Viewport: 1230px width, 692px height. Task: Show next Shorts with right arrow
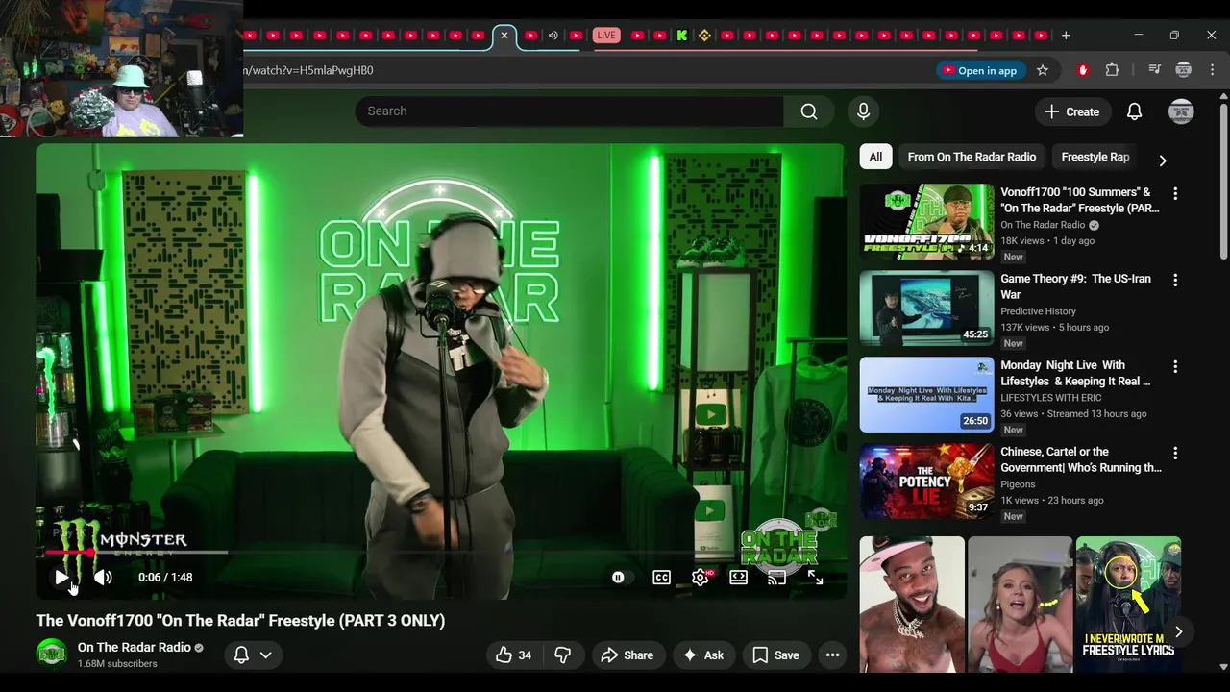pyautogui.click(x=1178, y=631)
